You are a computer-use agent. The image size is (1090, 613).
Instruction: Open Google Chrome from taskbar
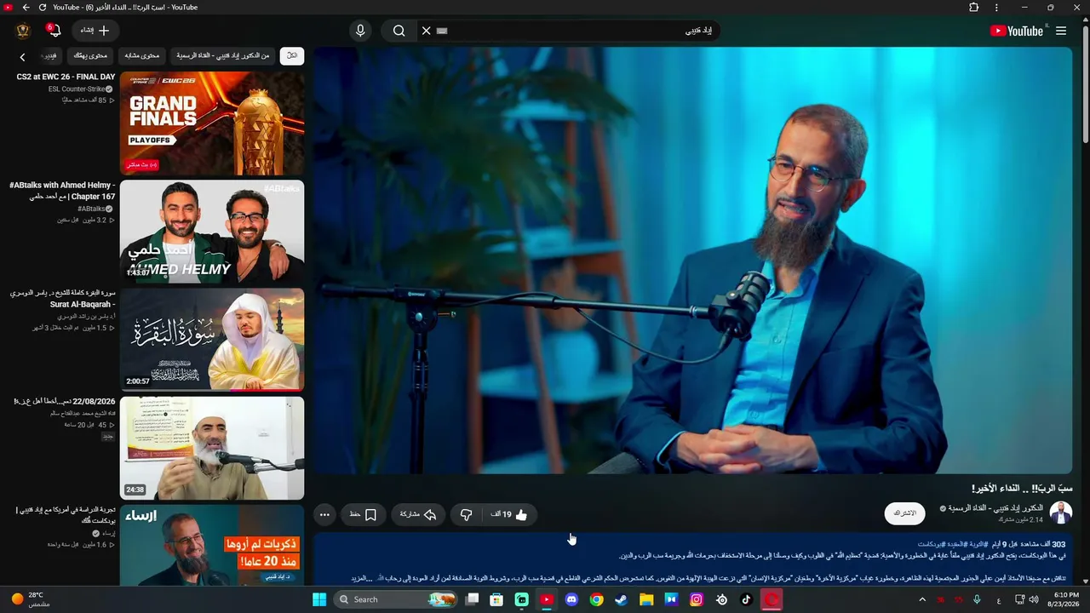pyautogui.click(x=596, y=599)
